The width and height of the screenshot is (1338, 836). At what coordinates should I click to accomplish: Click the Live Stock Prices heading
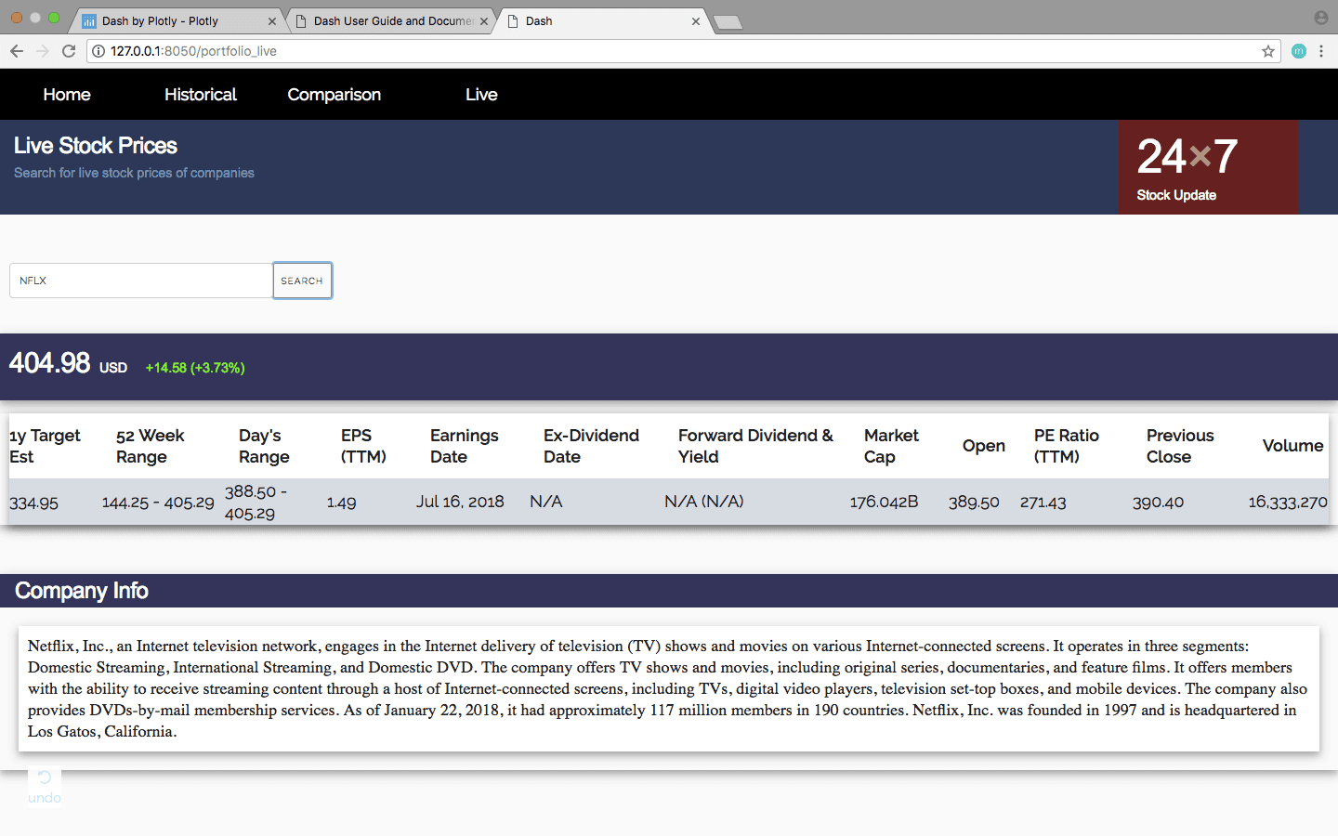pyautogui.click(x=96, y=146)
